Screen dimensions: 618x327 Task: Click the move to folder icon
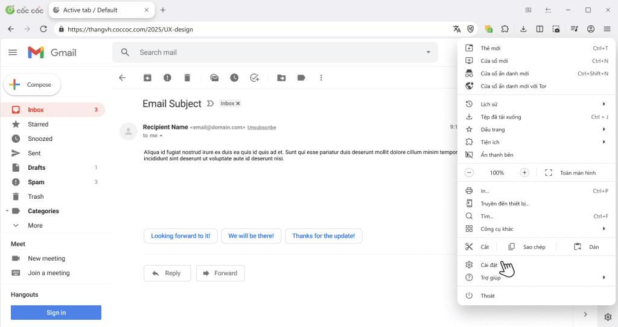(281, 78)
